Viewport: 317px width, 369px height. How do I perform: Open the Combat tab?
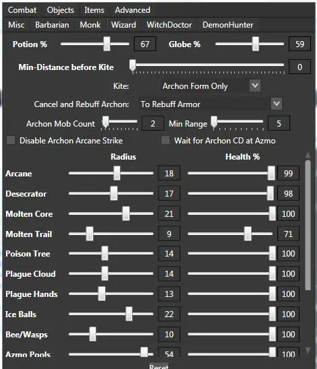pyautogui.click(x=22, y=10)
